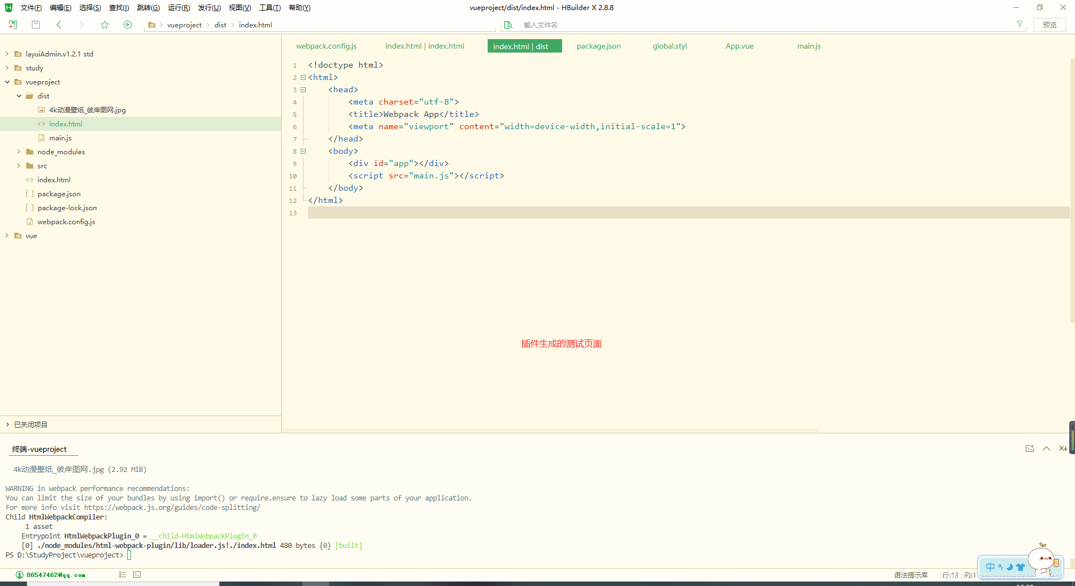The image size is (1075, 586).
Task: Toggle IME Chinese mode indicator
Action: 990,566
